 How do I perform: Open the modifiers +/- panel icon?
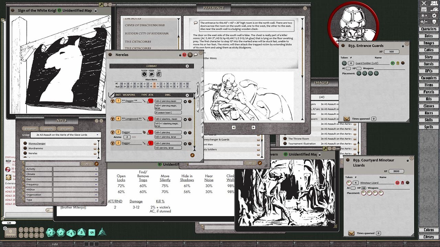(x=423, y=22)
